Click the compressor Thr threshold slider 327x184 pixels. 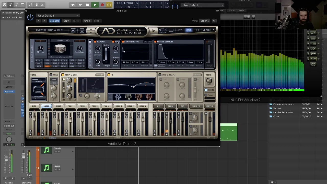tap(64, 89)
